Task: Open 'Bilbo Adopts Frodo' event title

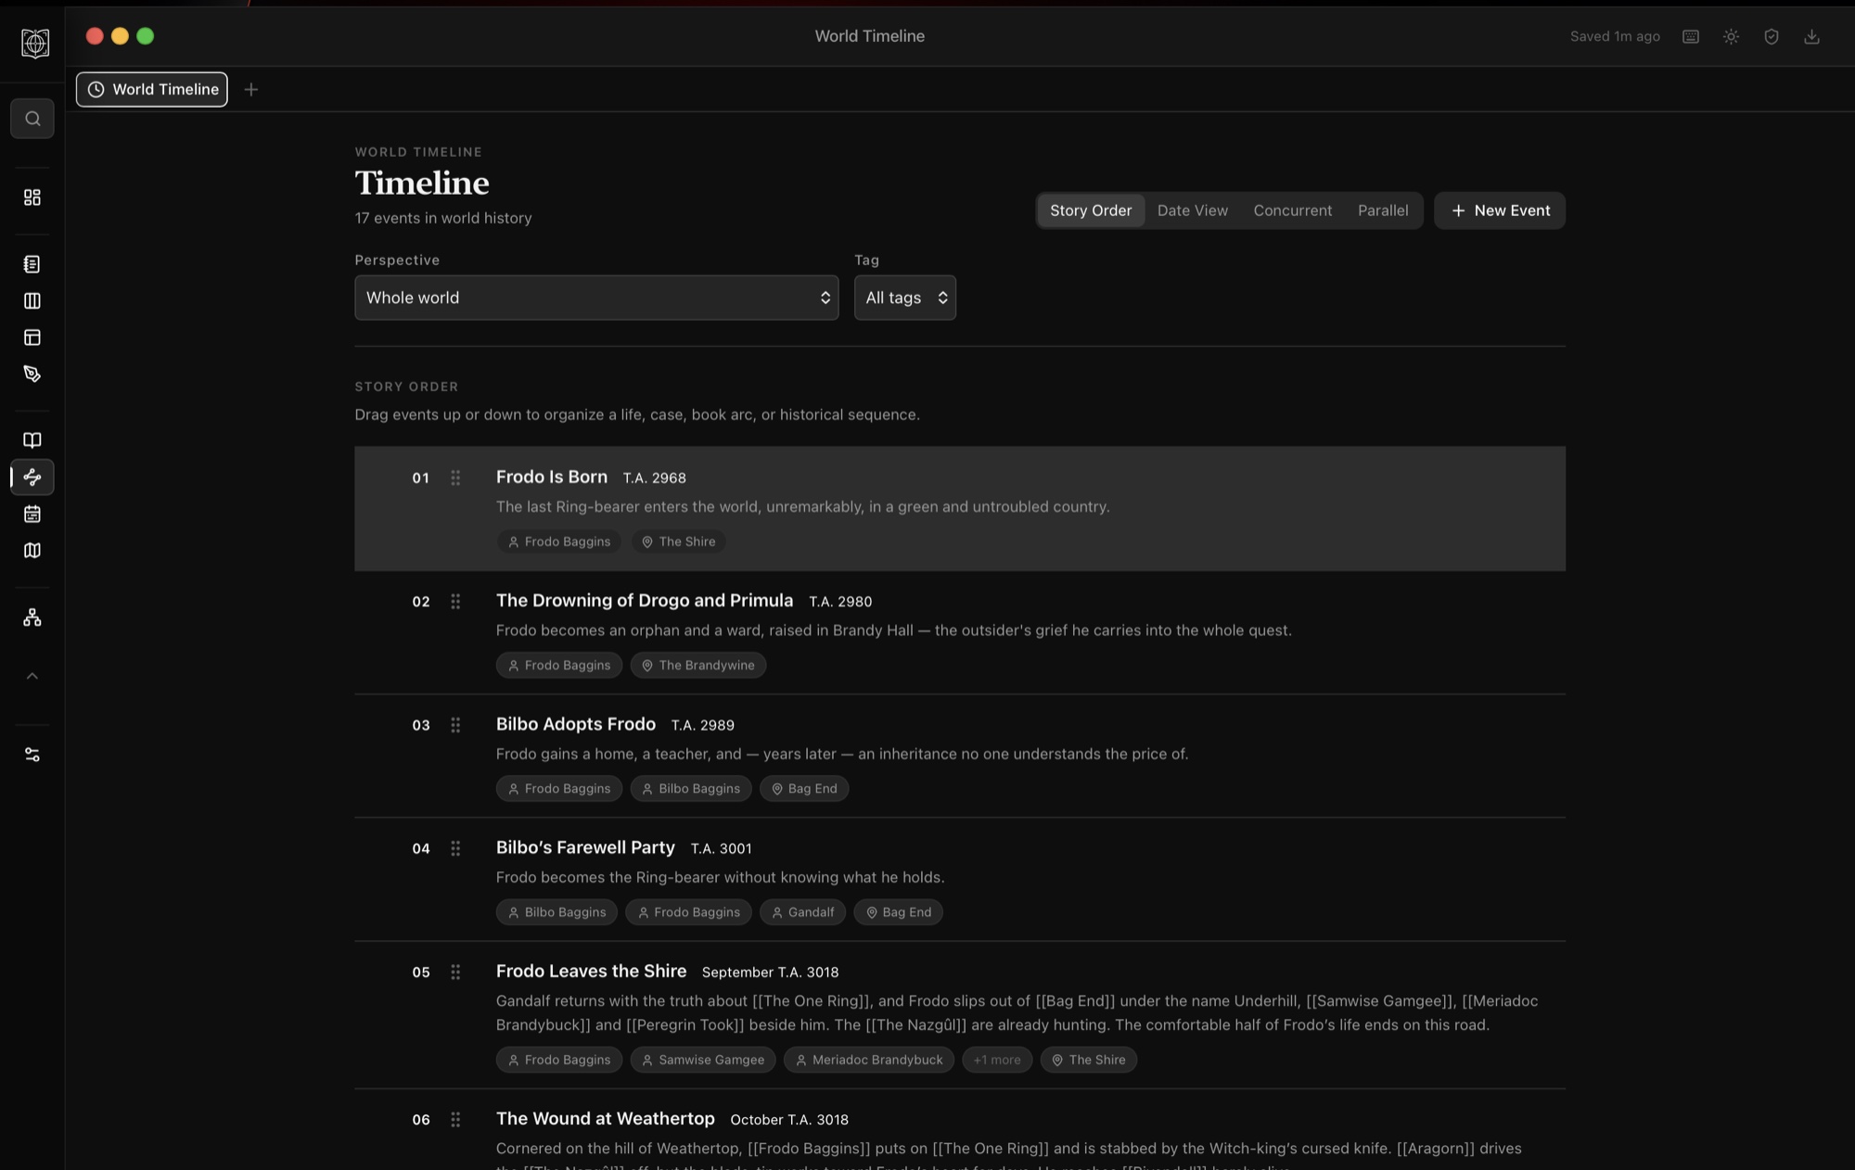Action: click(576, 724)
